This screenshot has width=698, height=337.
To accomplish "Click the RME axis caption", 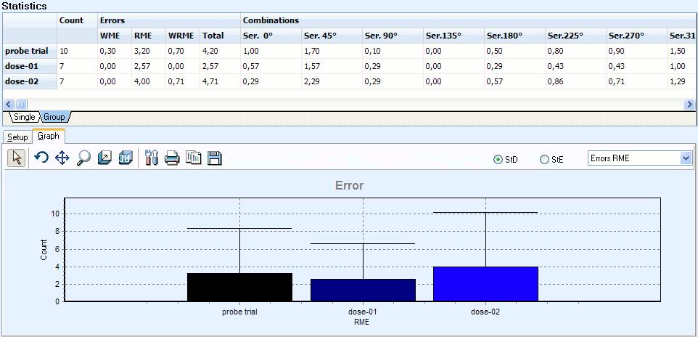I will click(x=361, y=321).
